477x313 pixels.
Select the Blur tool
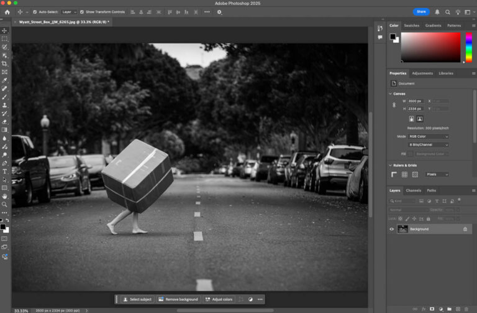(4, 138)
